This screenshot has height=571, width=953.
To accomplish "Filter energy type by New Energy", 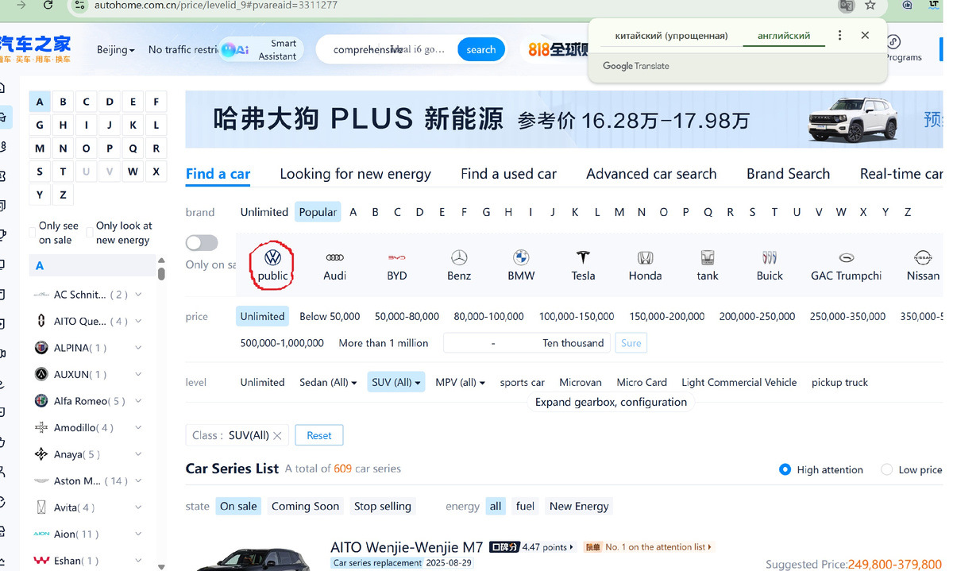I will [x=579, y=506].
